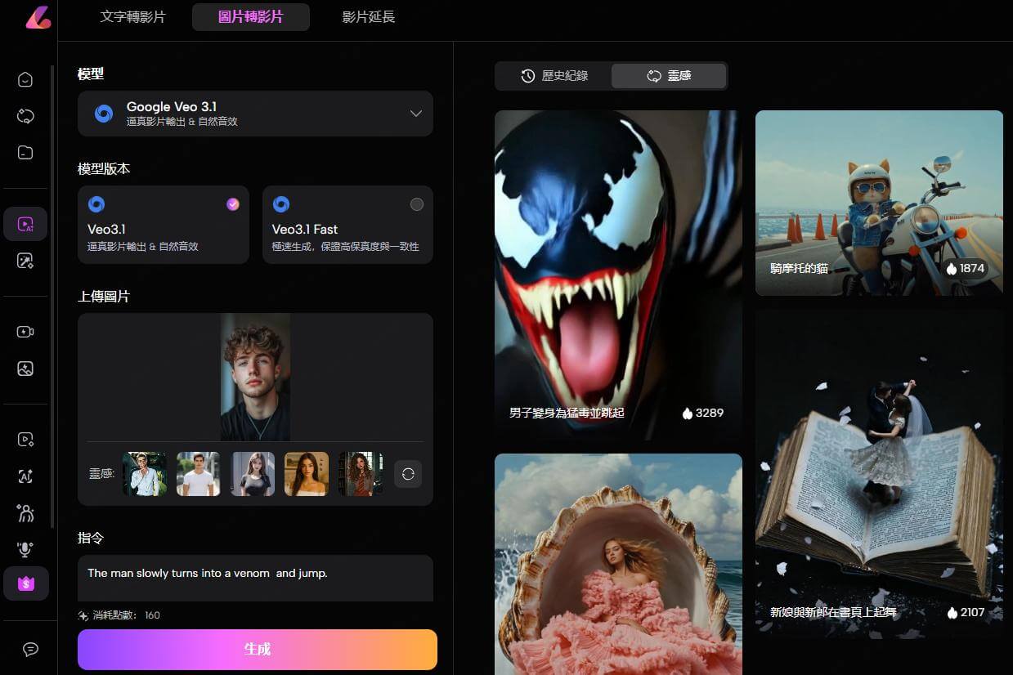Click the model dropdown chevron arrow
Screen dimensions: 1013x675
pyautogui.click(x=416, y=114)
